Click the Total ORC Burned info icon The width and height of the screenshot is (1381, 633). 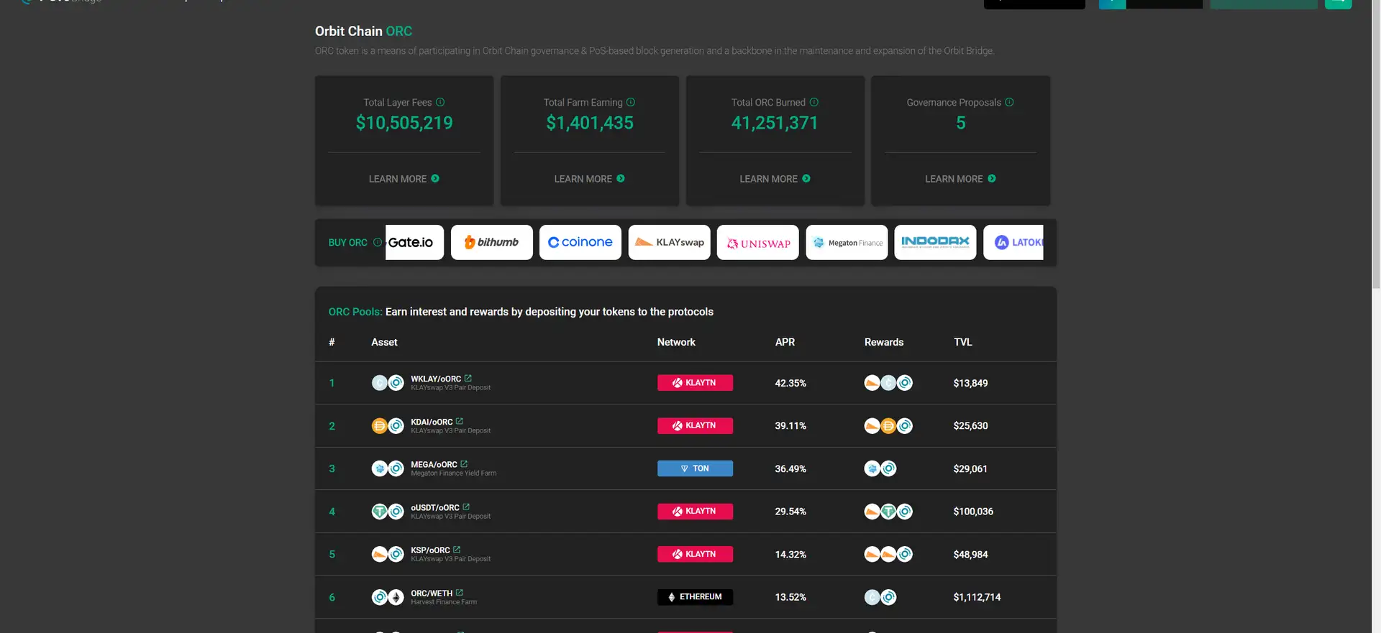pos(814,102)
